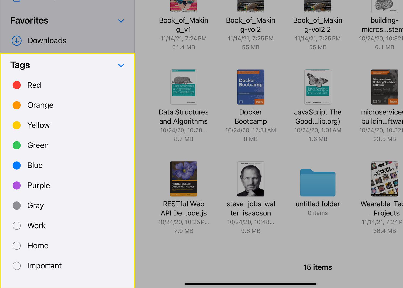Choose the Orange tag
The width and height of the screenshot is (403, 288).
[x=40, y=105]
